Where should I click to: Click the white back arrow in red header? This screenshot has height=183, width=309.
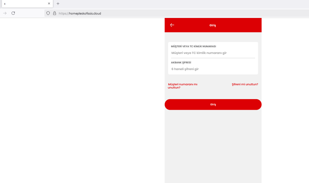pos(172,25)
